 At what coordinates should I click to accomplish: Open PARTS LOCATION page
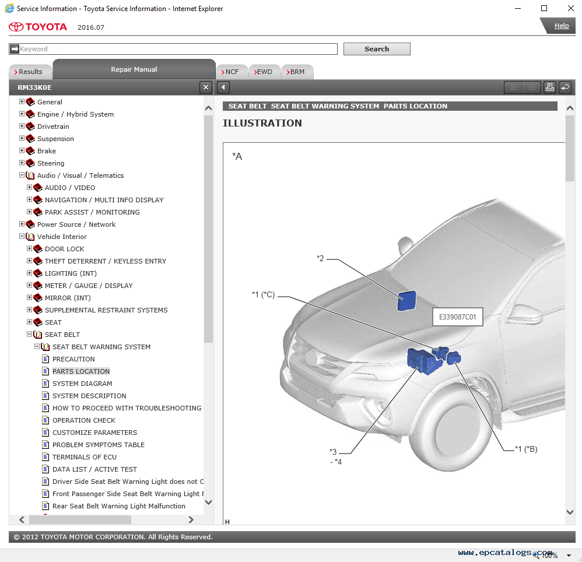tap(81, 371)
